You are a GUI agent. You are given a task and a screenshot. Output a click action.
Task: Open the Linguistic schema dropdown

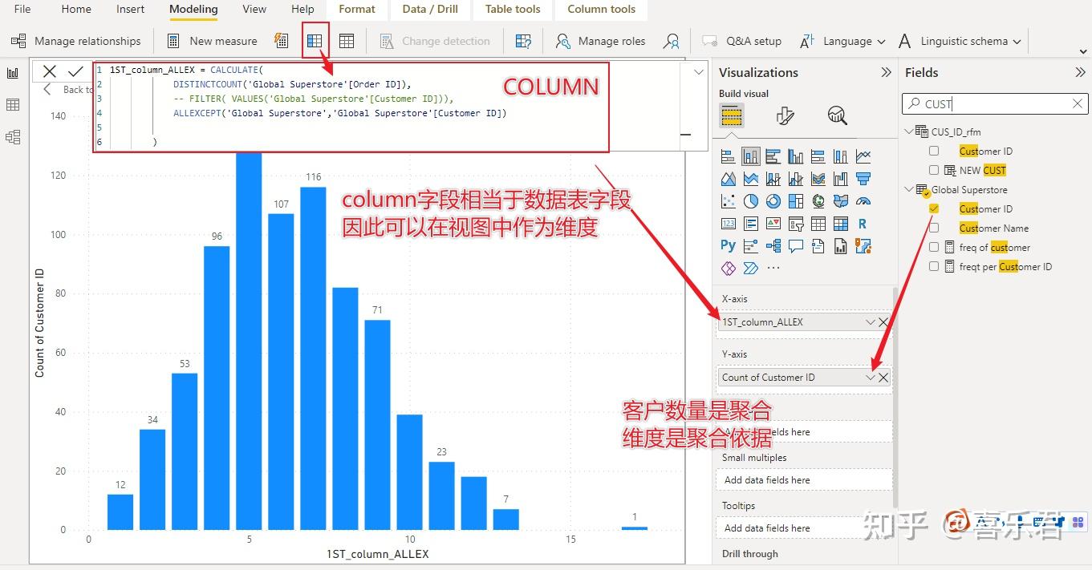tap(1017, 42)
